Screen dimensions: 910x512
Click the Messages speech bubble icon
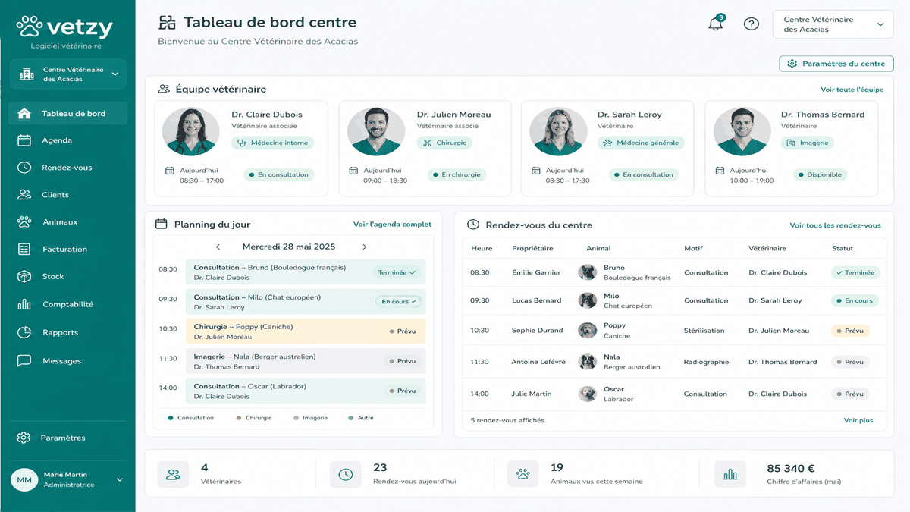click(x=24, y=361)
